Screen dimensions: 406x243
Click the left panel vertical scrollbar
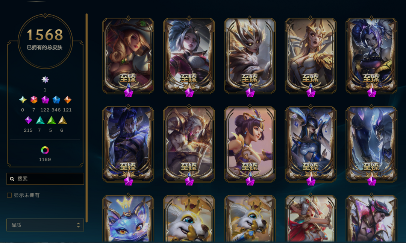86,118
